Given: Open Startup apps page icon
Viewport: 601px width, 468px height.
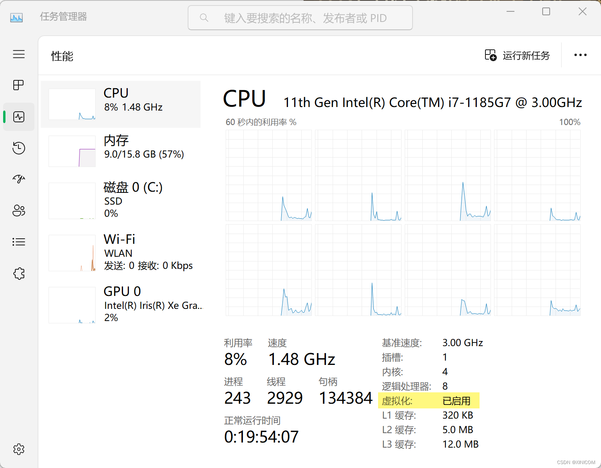Looking at the screenshot, I should coord(19,179).
